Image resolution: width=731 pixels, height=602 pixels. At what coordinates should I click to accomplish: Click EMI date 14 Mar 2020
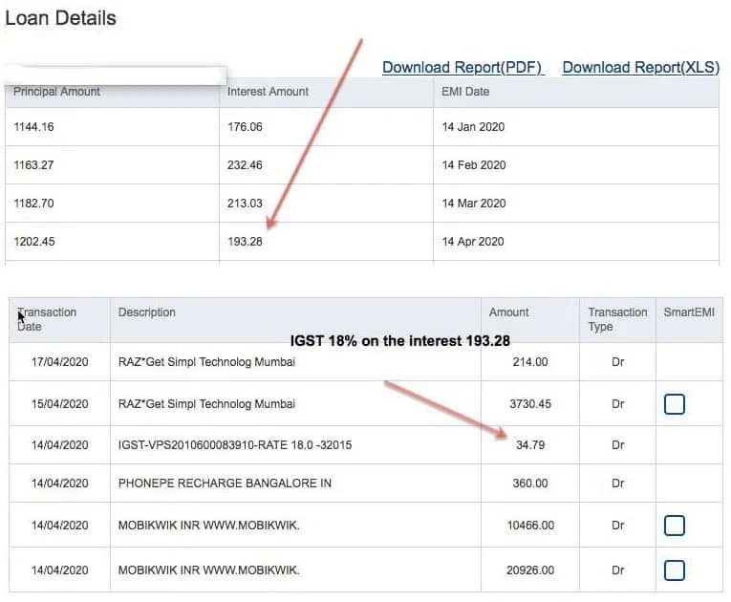click(x=474, y=204)
